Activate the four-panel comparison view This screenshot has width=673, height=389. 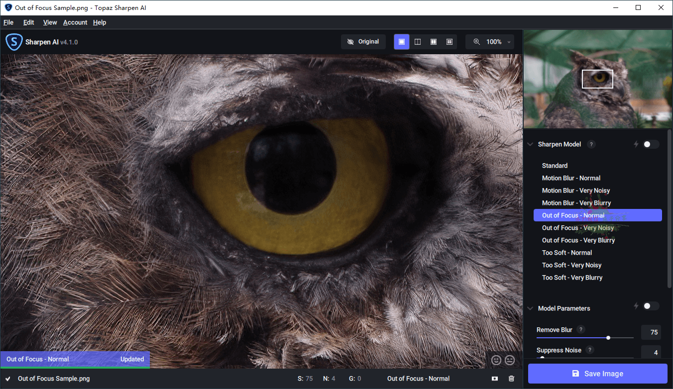coord(449,42)
